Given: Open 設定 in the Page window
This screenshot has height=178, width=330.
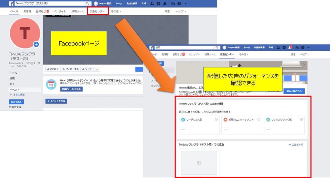Looking at the screenshot, I should (x=167, y=11).
